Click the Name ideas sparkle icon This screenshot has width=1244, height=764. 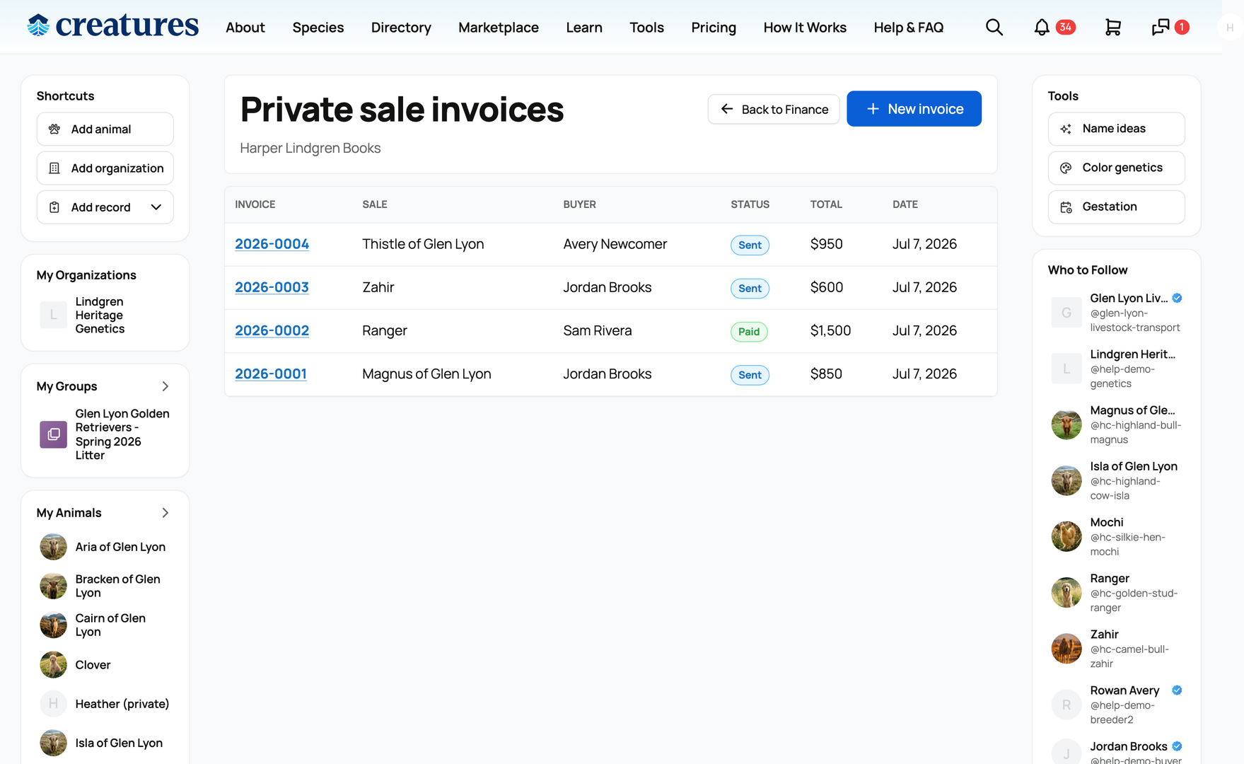coord(1066,129)
